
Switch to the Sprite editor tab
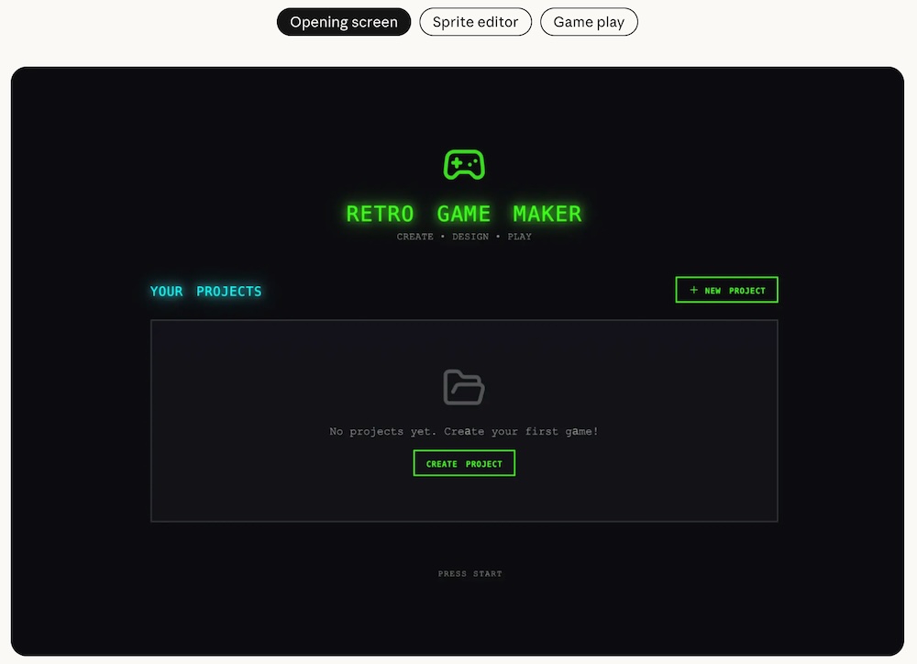click(x=475, y=22)
